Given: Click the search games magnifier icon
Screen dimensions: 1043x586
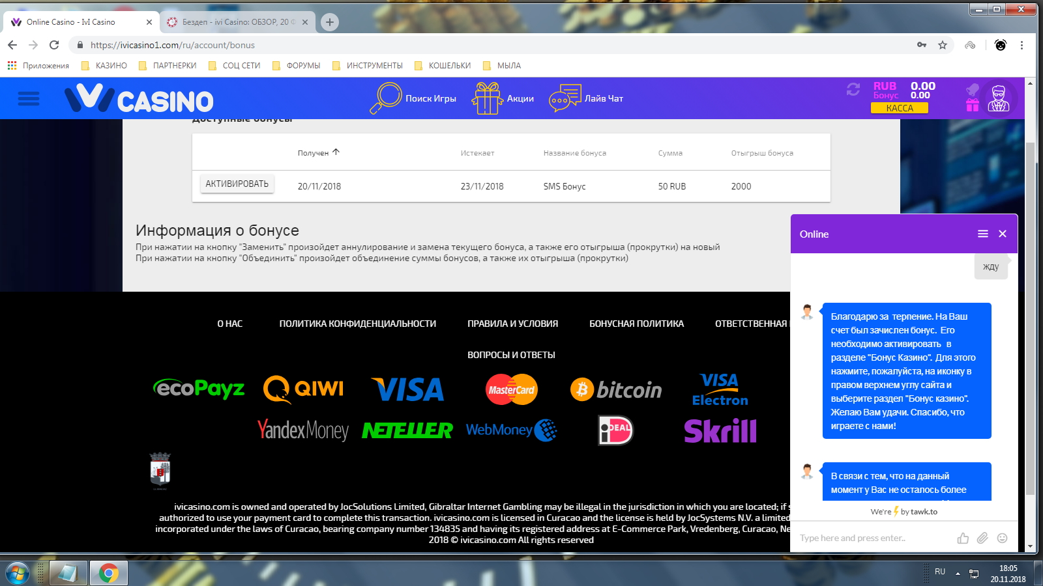Looking at the screenshot, I should 385,98.
